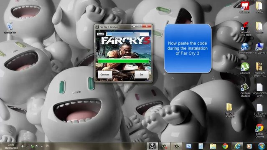
Task: Close the Far Cry 3 KeyGen window
Action: [x=147, y=26]
